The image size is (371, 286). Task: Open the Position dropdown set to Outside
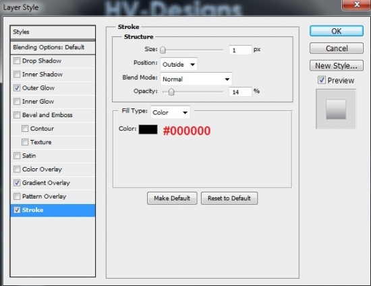pyautogui.click(x=179, y=64)
